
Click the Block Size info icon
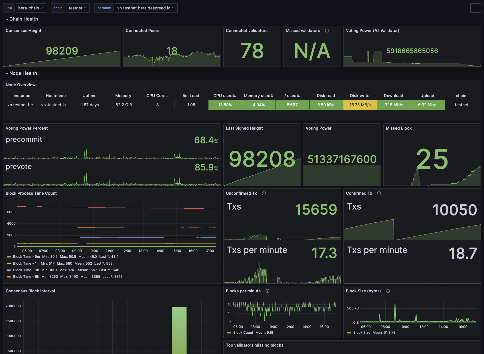point(388,291)
